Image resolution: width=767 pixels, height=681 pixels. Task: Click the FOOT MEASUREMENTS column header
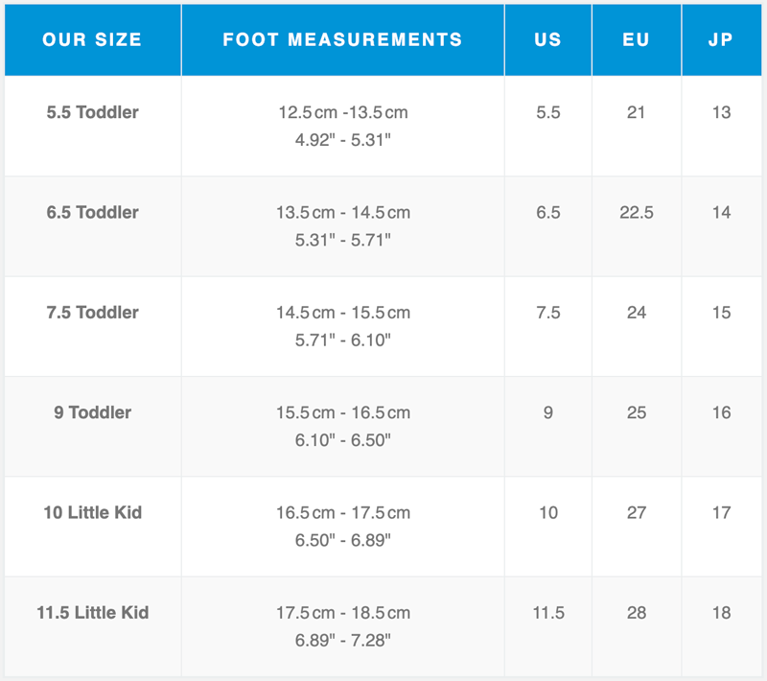342,40
